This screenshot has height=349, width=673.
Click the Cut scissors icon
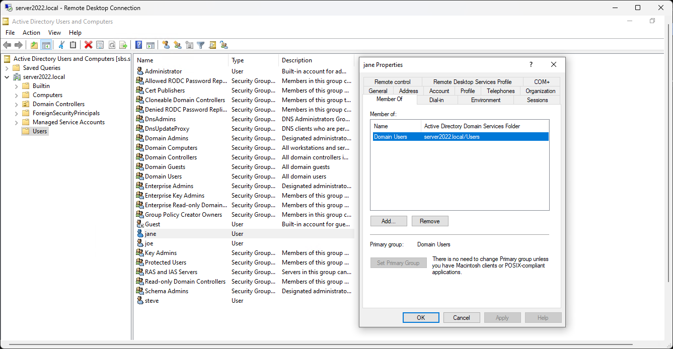click(61, 45)
